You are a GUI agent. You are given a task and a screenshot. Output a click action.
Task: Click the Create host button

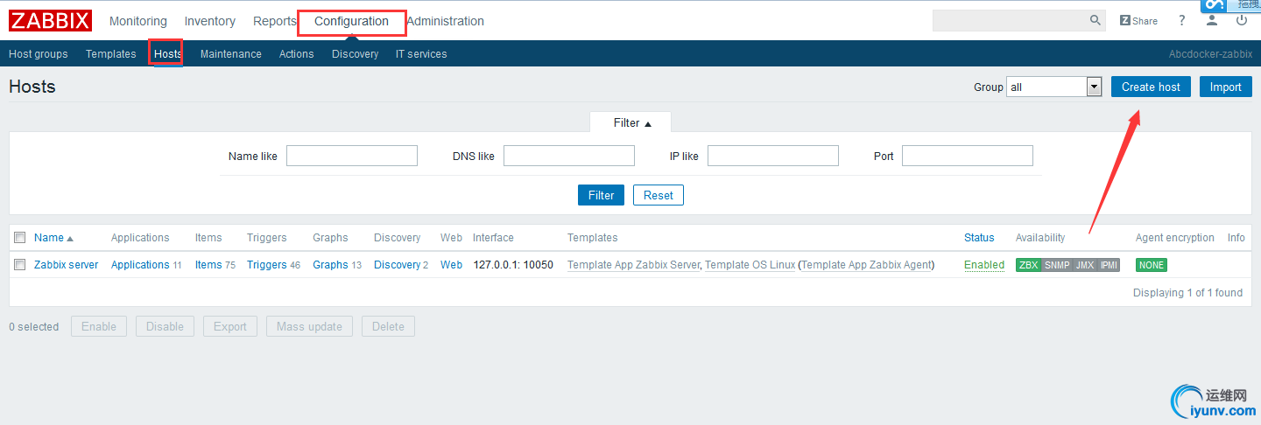click(1151, 87)
